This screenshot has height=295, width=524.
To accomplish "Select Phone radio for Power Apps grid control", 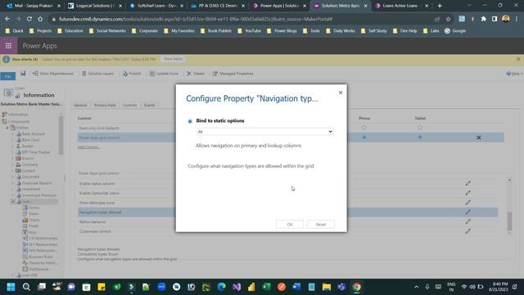I will pyautogui.click(x=364, y=138).
